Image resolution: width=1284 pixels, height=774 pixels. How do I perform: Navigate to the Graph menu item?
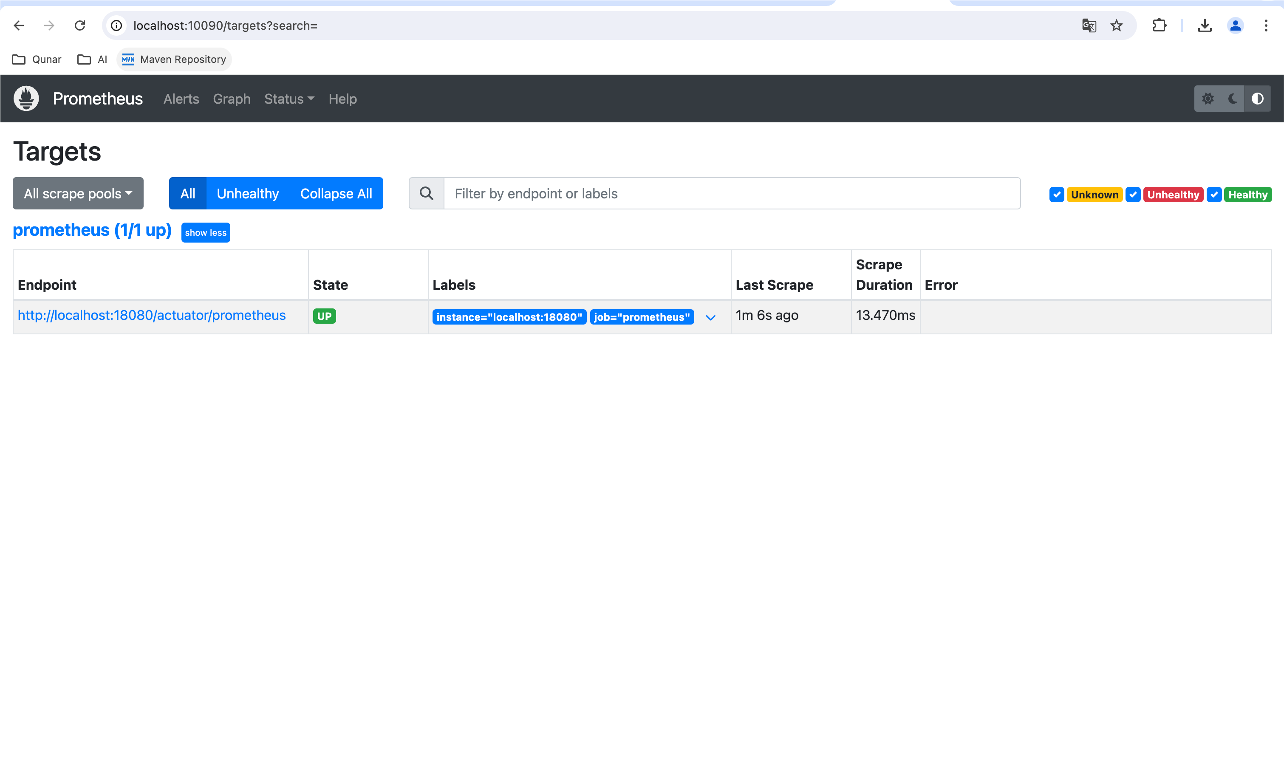click(x=231, y=99)
